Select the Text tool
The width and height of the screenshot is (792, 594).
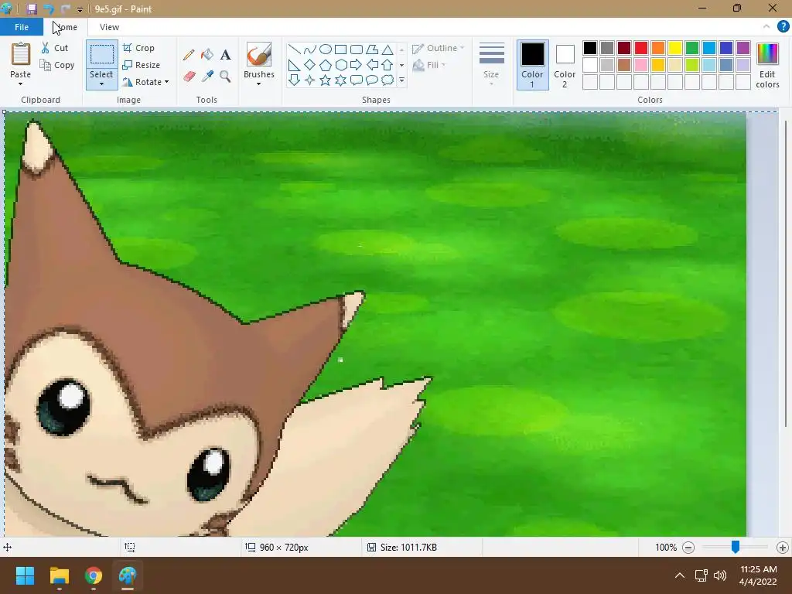pyautogui.click(x=225, y=55)
